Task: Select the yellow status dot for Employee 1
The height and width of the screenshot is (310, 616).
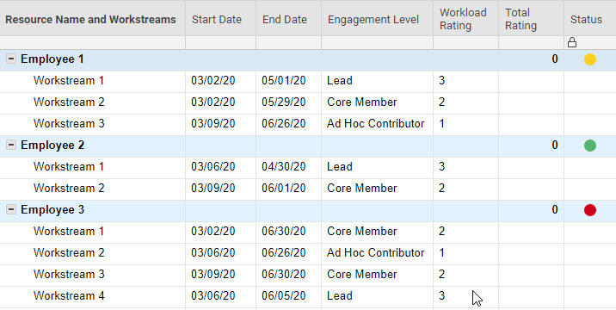Action: (590, 59)
